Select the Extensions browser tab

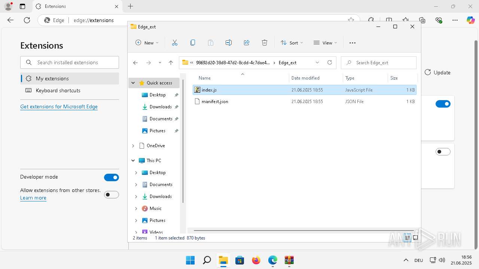click(77, 6)
